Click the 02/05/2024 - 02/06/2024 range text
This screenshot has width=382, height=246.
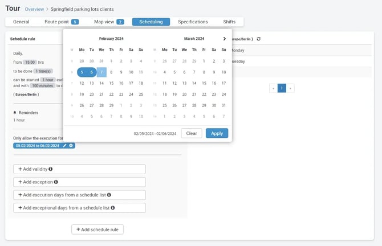coord(155,134)
